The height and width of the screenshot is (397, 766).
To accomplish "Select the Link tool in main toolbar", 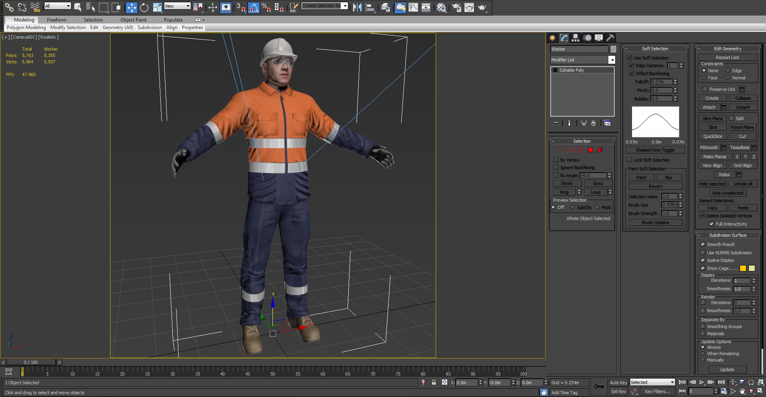I will click(9, 7).
